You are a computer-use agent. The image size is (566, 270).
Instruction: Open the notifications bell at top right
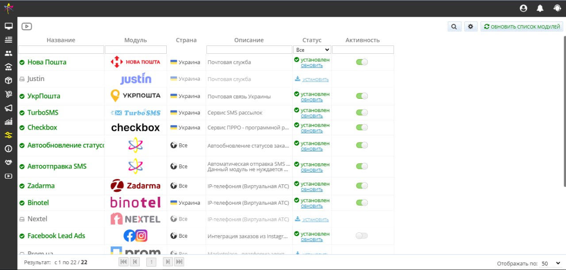click(540, 8)
